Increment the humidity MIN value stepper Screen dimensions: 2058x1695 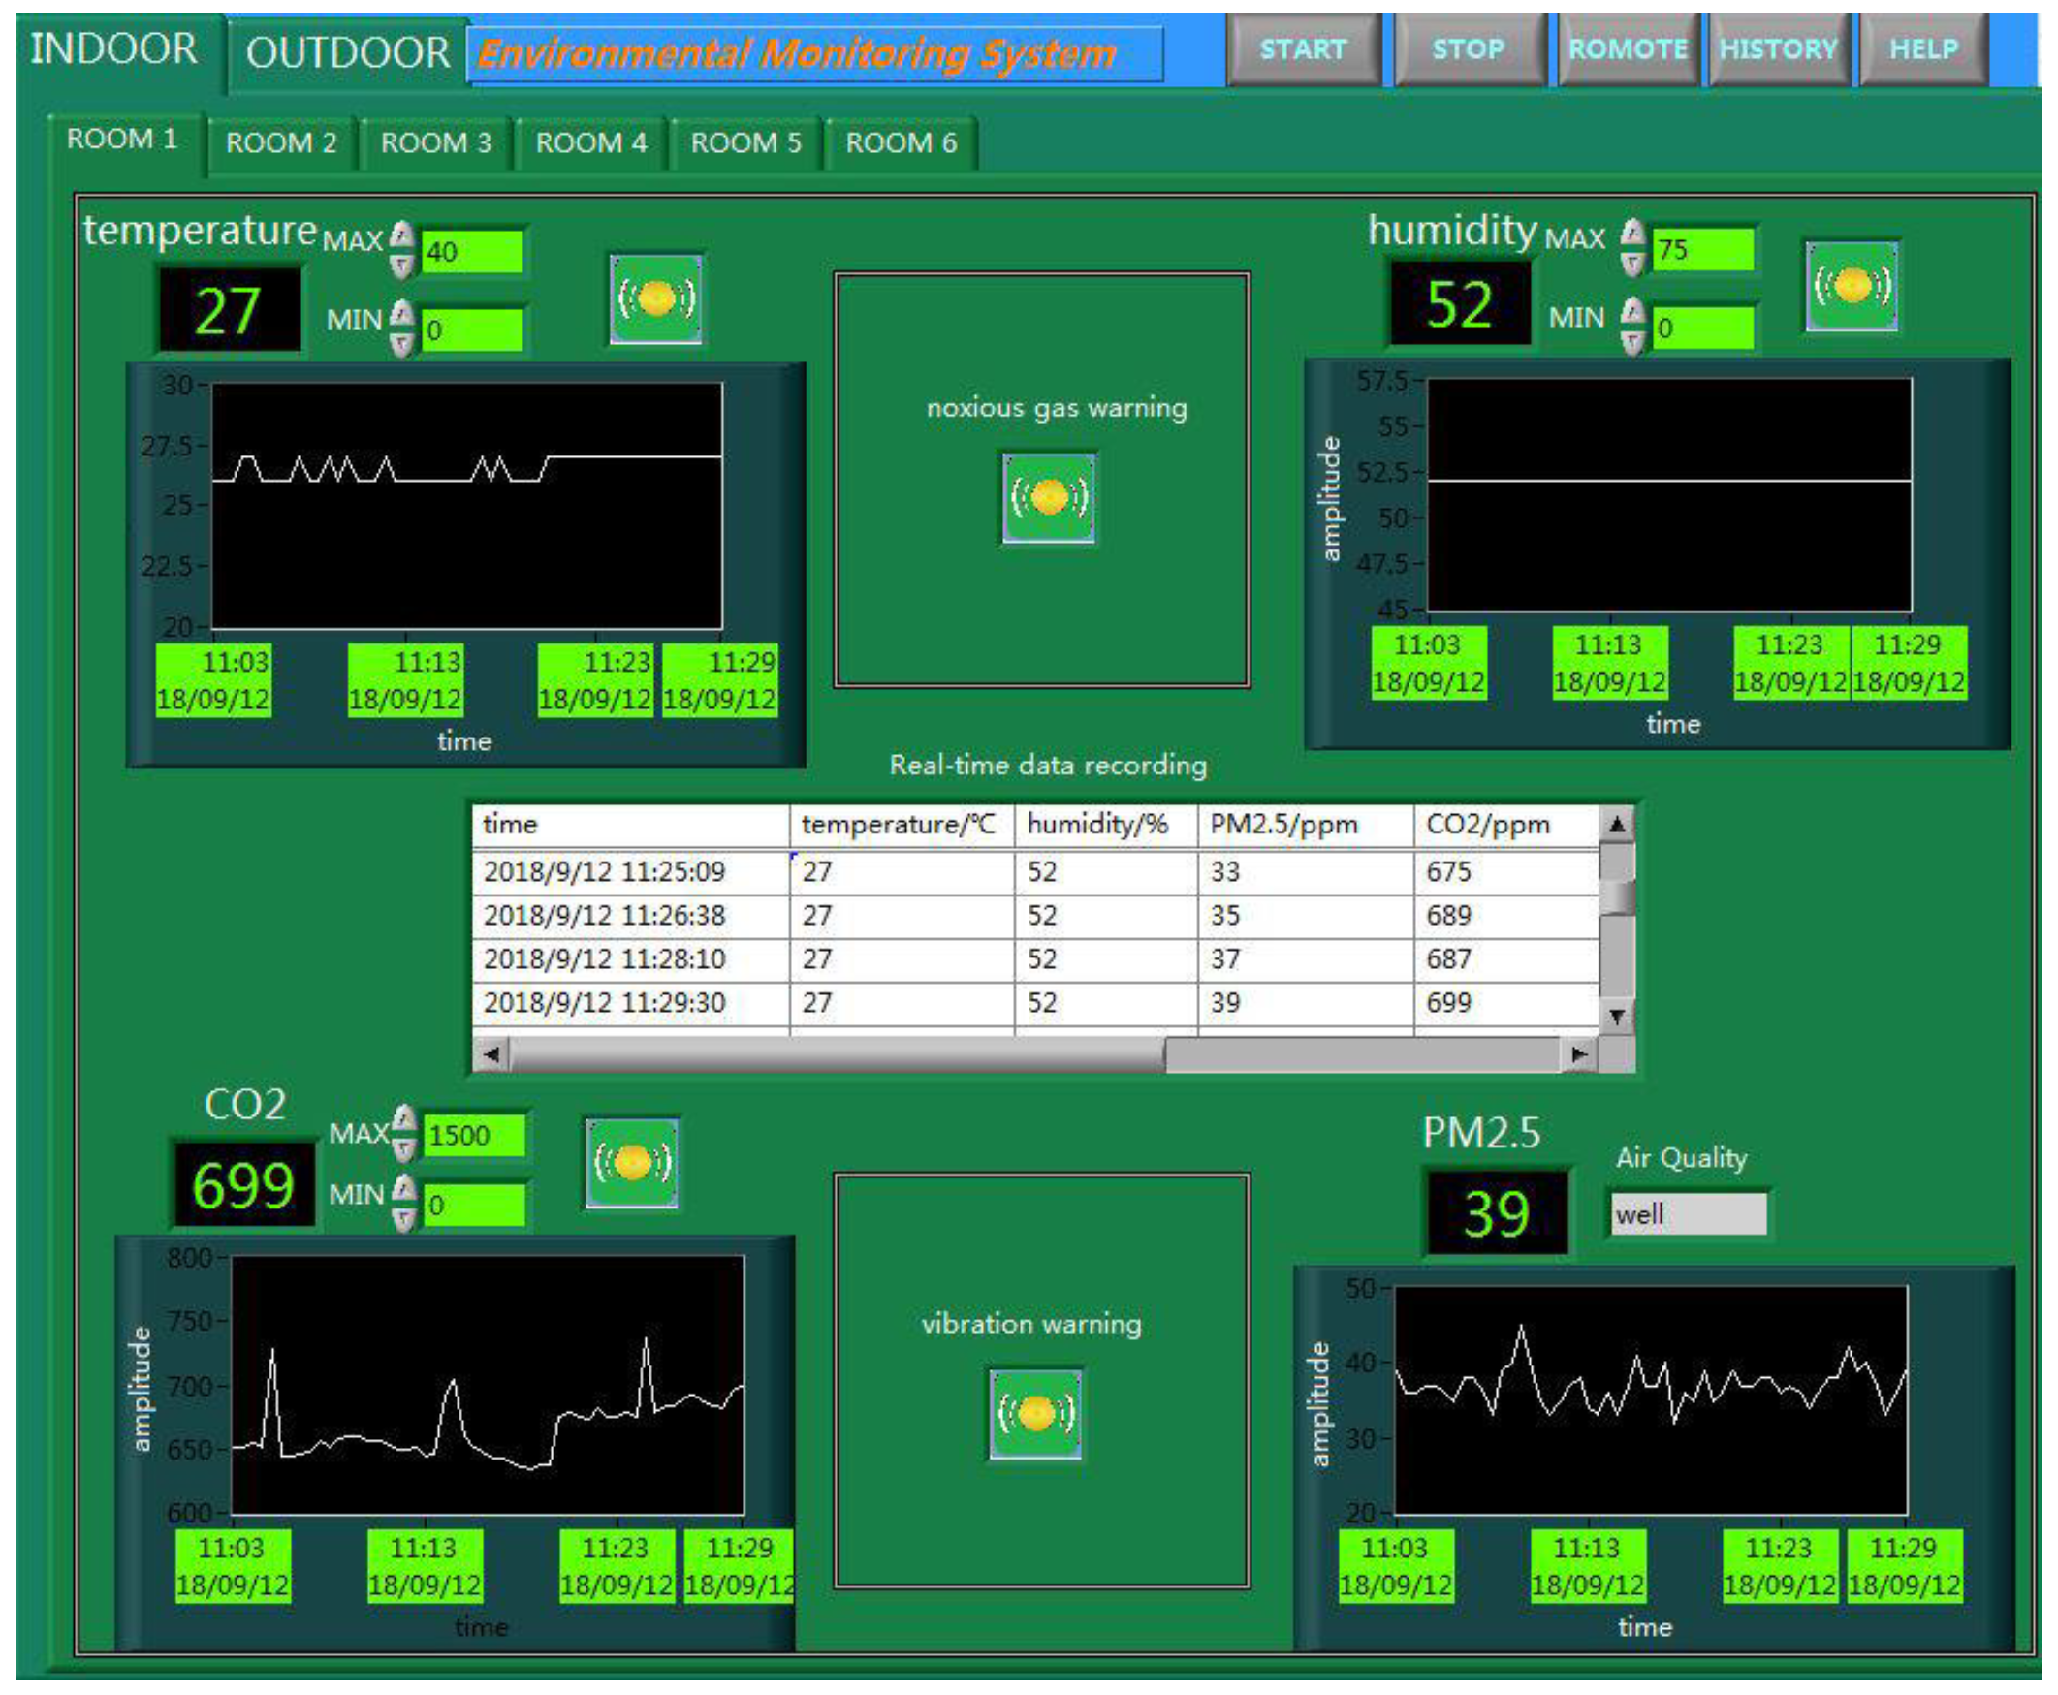(1632, 311)
